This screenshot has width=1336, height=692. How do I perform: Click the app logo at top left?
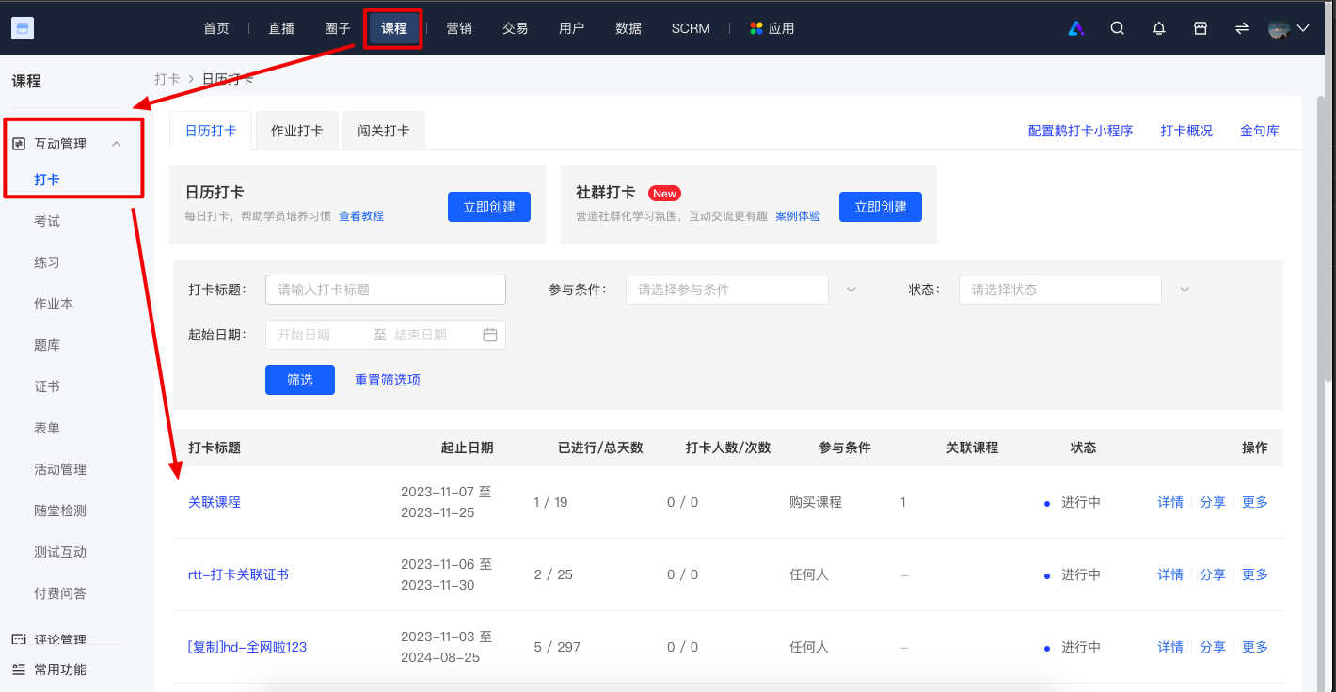pos(24,28)
